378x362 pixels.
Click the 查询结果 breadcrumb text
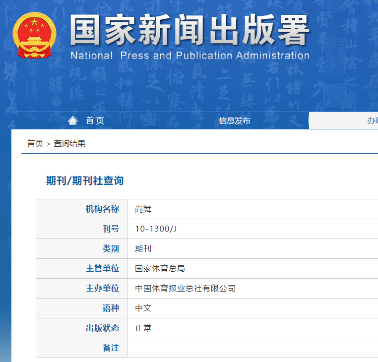(x=69, y=143)
